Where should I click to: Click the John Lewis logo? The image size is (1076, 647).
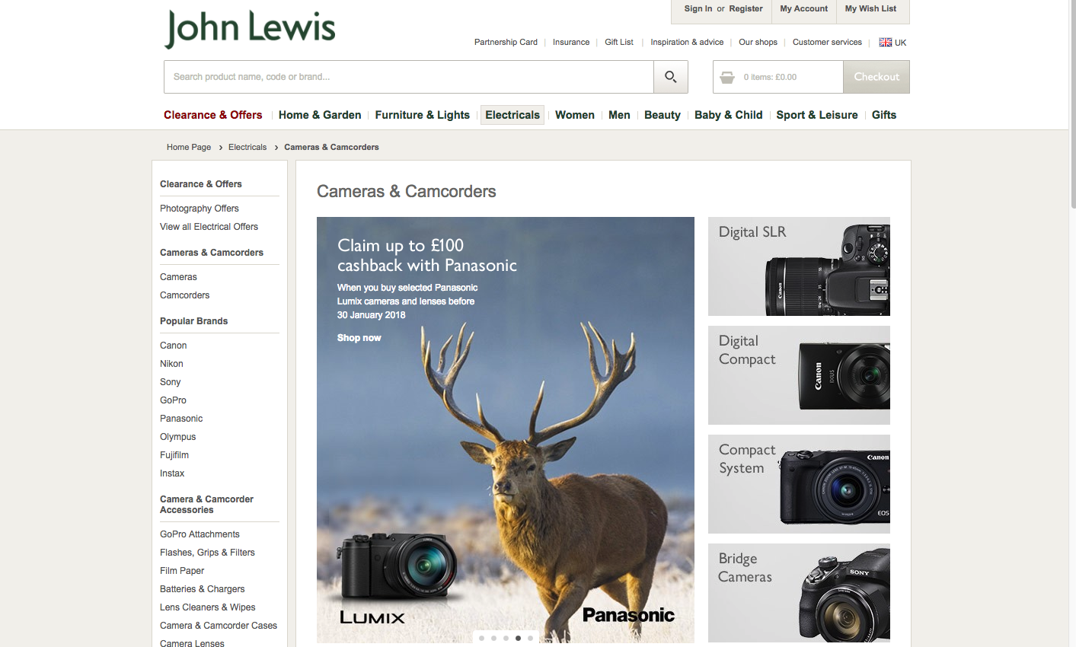click(x=250, y=29)
